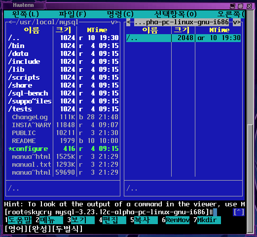Close the Hanterm window
This screenshot has width=257, height=237.
tap(249, 6)
